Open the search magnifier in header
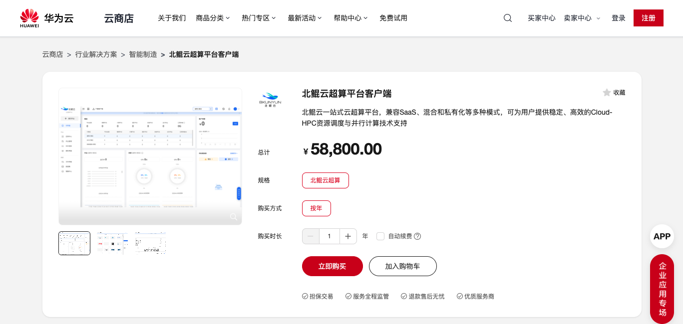Image resolution: width=683 pixels, height=324 pixels. pos(508,18)
